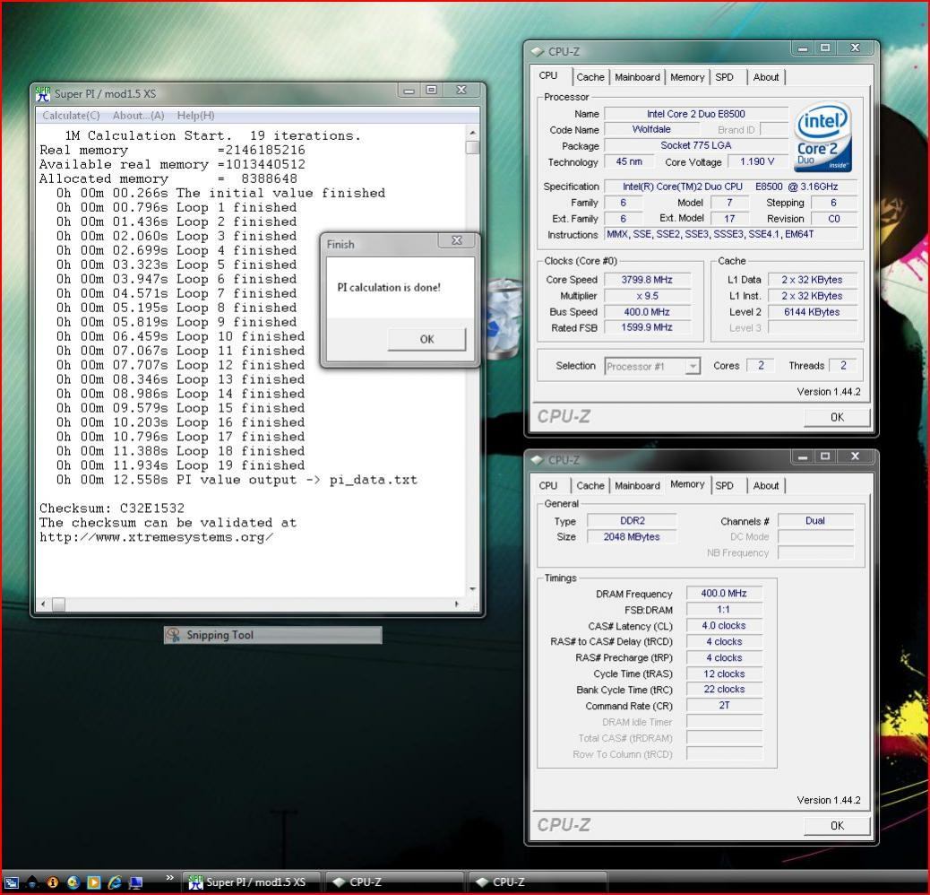
Task: Open the Help(H) menu in Super PI
Action: click(195, 116)
